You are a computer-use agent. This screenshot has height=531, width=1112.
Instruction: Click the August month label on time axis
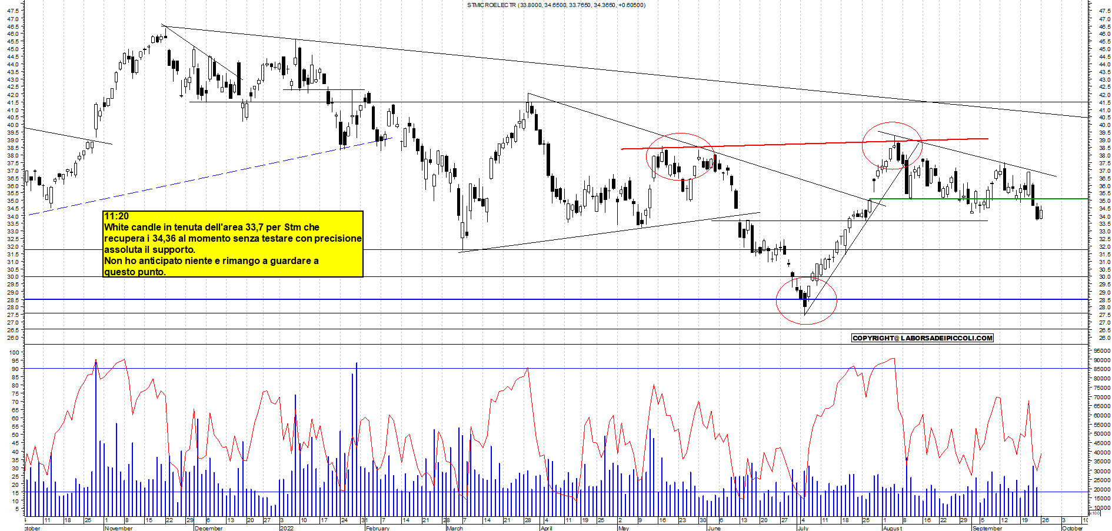(892, 528)
